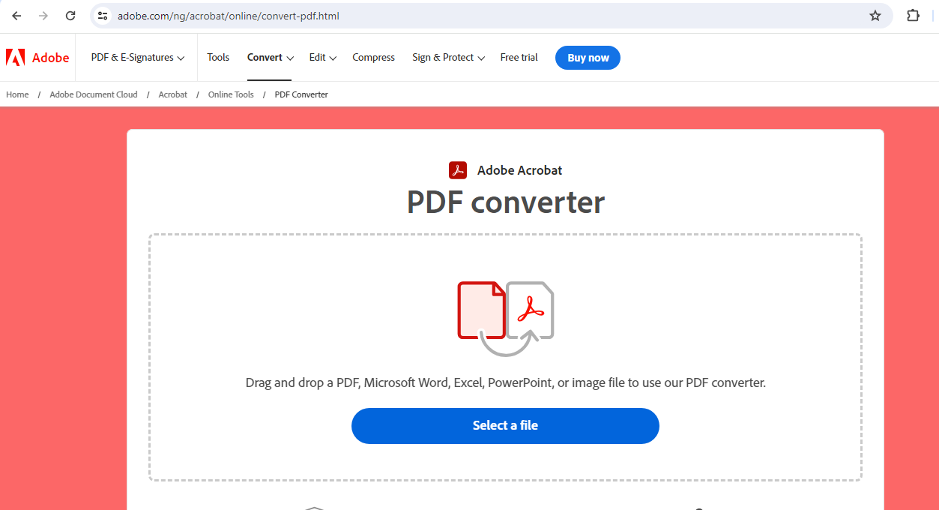Open the browser extensions puzzle icon
Viewport: 939px width, 510px height.
point(913,16)
